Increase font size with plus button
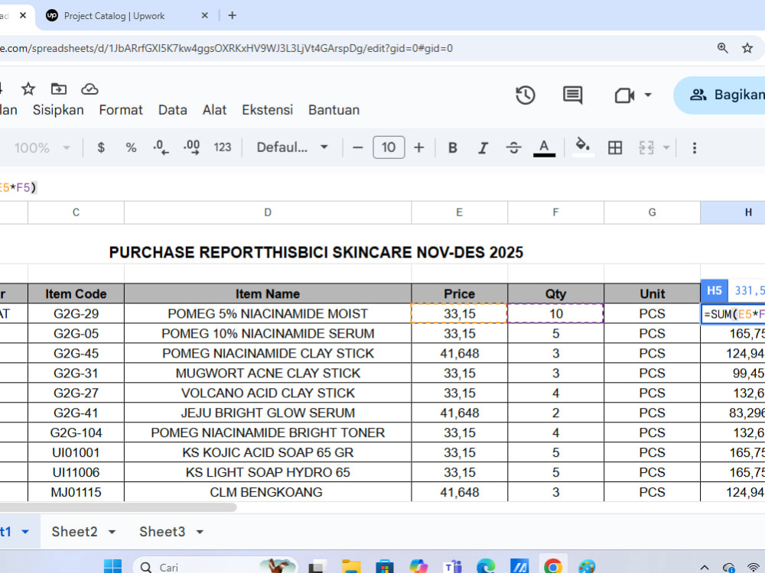The image size is (765, 573). click(x=418, y=147)
